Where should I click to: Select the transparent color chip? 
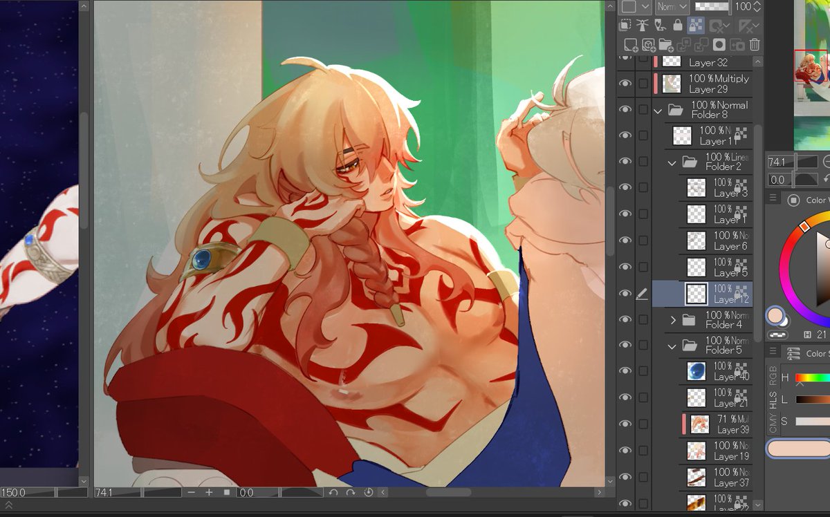pos(778,335)
